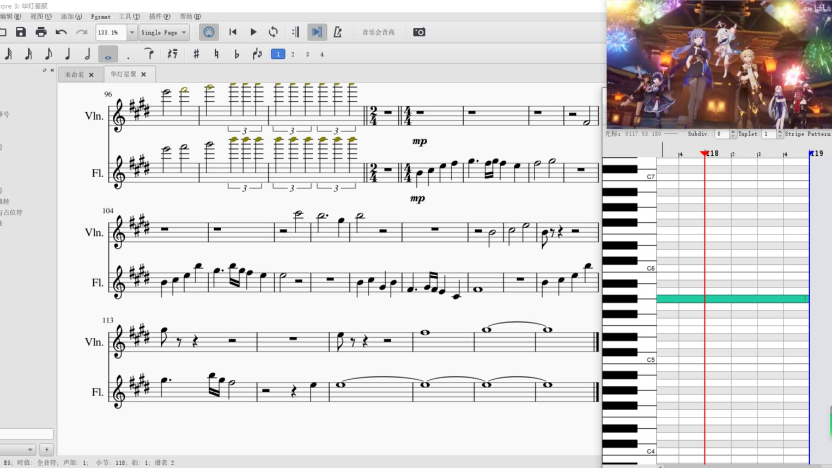Select the green note bar in piano roll
Screen dimensions: 832x468
733,299
